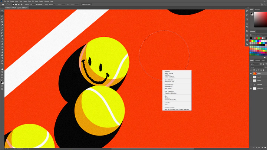Click the Feather input field
Image resolution: width=267 pixels, height=150 pixels.
(32, 4)
